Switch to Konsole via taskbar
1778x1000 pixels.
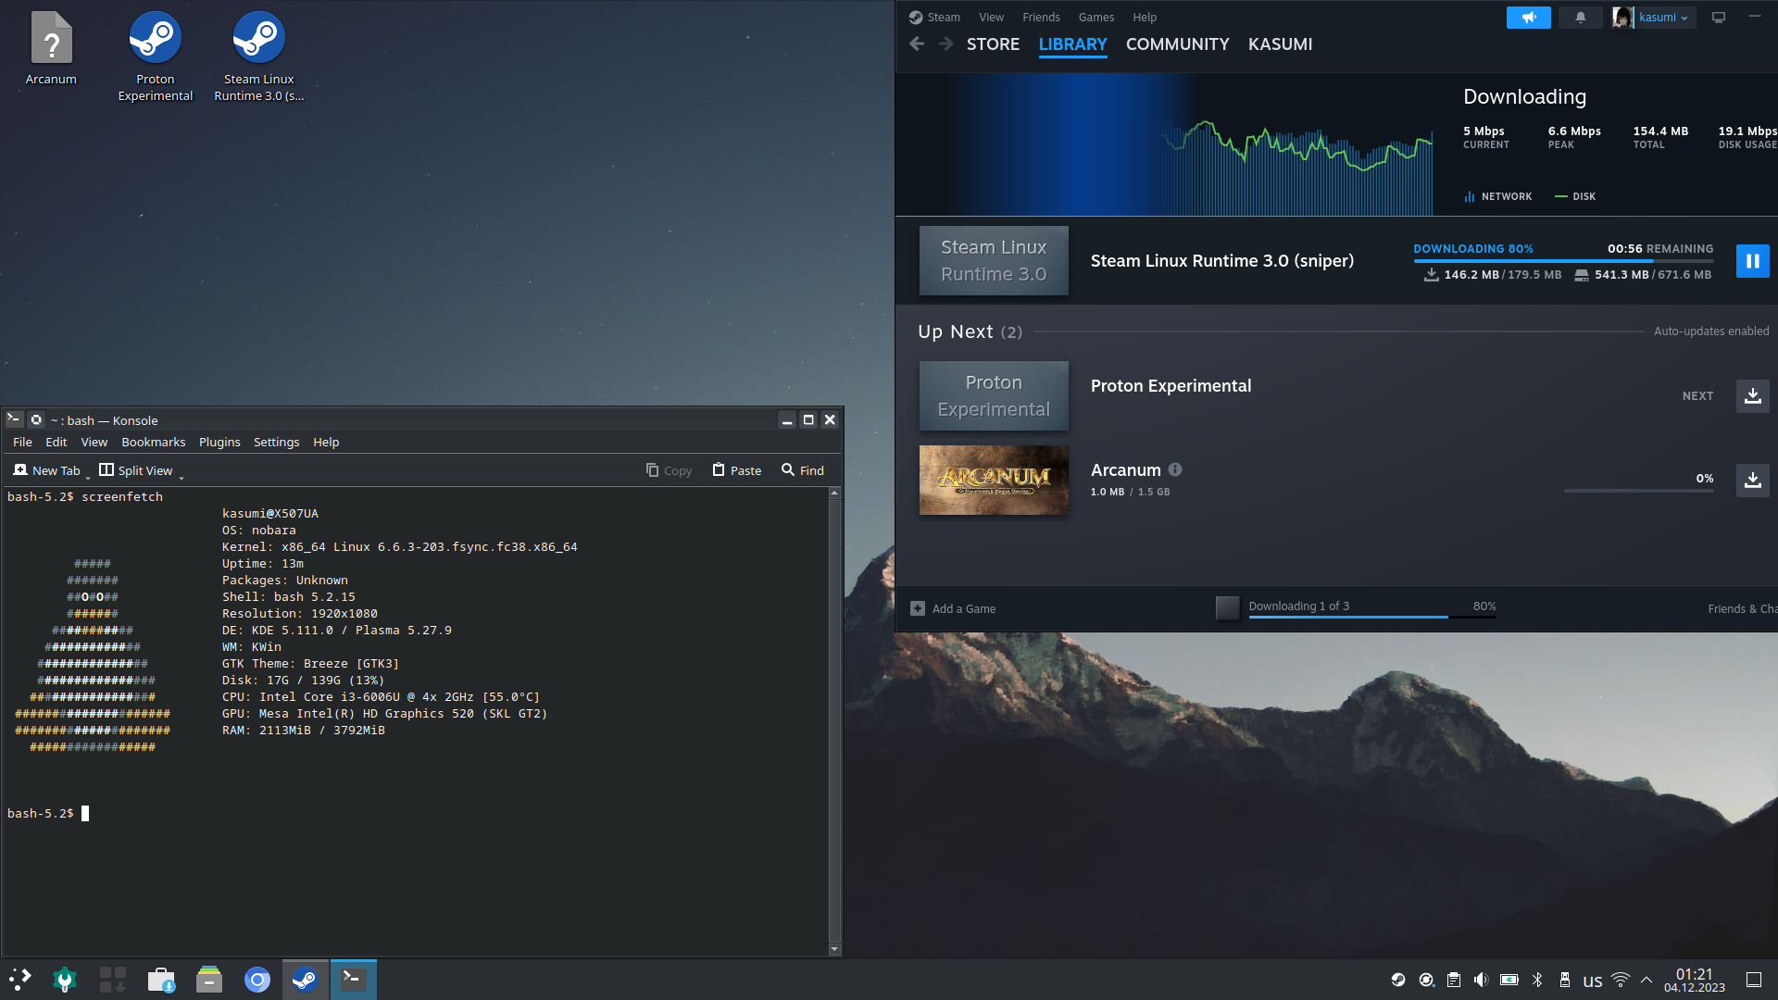point(354,980)
